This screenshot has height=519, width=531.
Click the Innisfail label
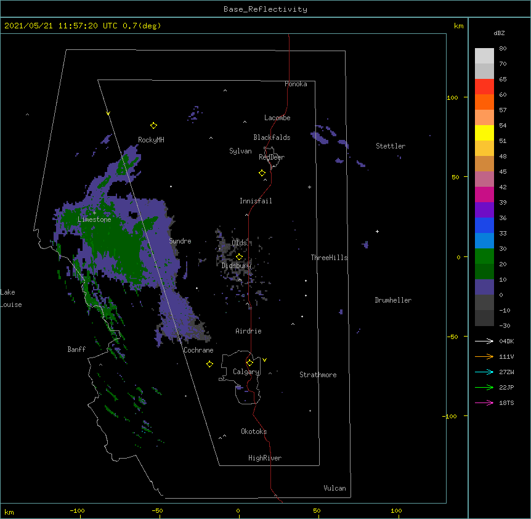pos(256,201)
